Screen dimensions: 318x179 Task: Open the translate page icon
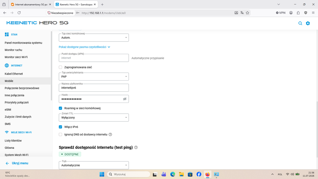pyautogui.click(x=242, y=13)
